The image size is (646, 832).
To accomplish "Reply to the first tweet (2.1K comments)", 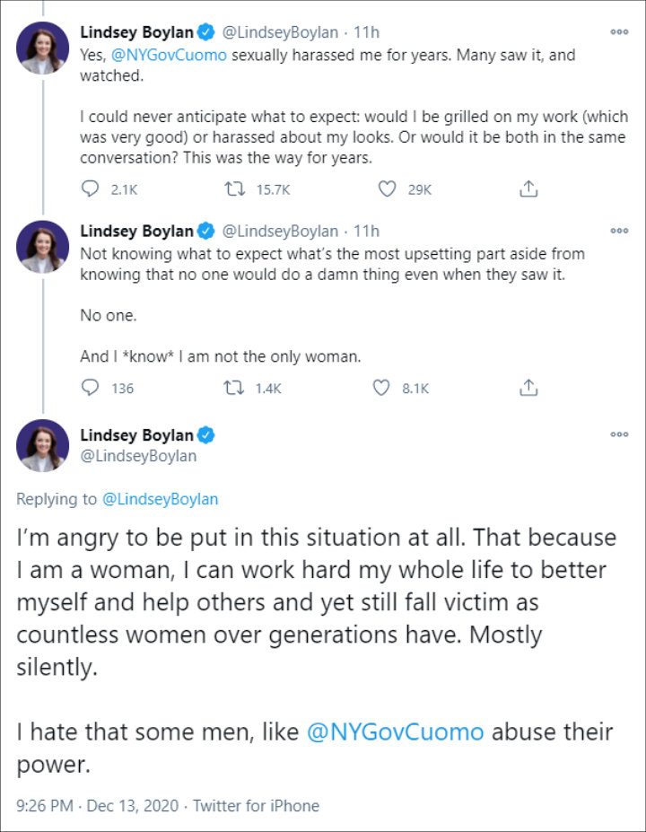I will tap(90, 188).
